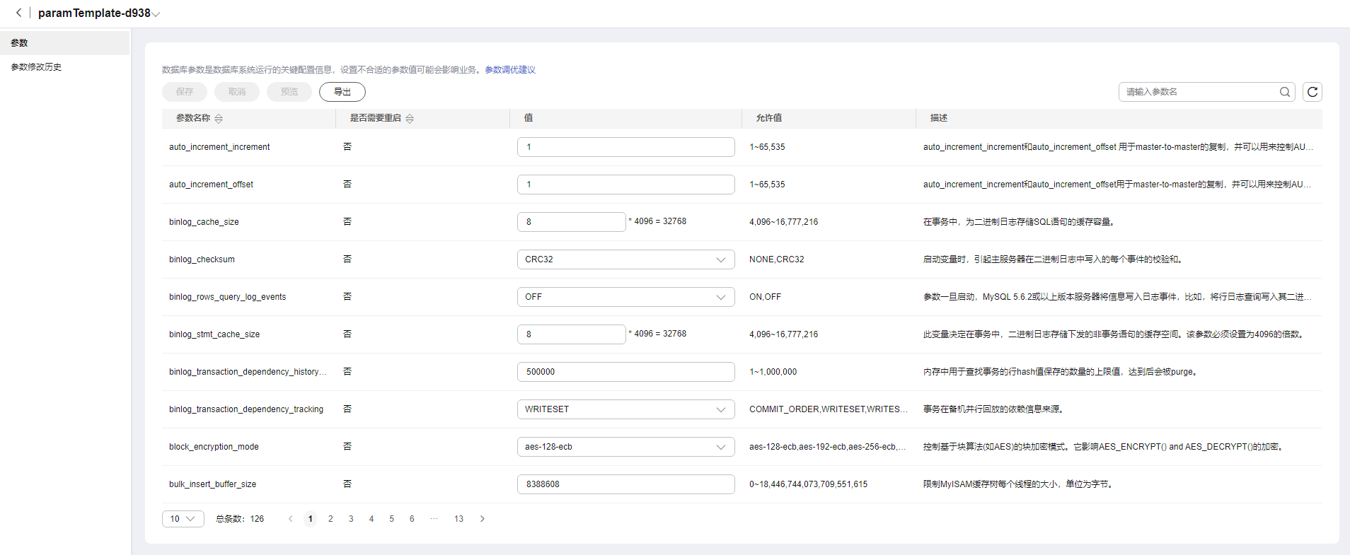1350x555 pixels.
Task: Click the binlog_rows_query_log_events parameter name
Action: pos(228,297)
